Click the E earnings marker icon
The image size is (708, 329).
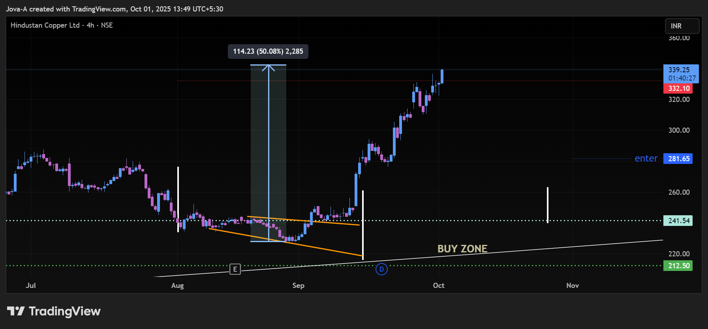click(235, 269)
